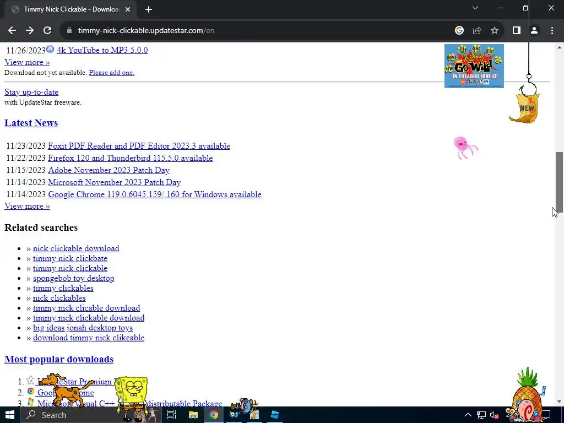564x423 pixels.
Task: Reload the current page
Action: coord(47,31)
